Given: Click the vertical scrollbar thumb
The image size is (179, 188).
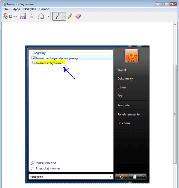Looking at the screenshot, I should pyautogui.click(x=175, y=114).
